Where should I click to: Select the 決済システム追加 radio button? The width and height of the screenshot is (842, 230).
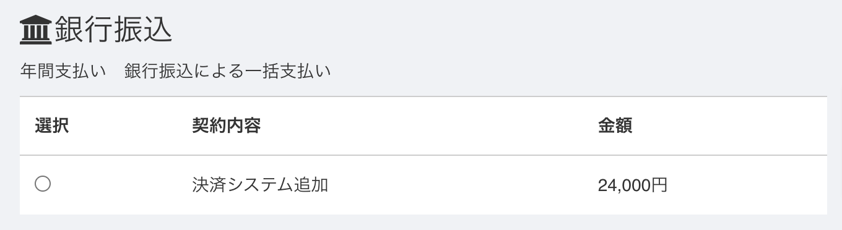pos(43,184)
